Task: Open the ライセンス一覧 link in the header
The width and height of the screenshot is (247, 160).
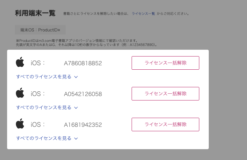Action: tap(143, 14)
